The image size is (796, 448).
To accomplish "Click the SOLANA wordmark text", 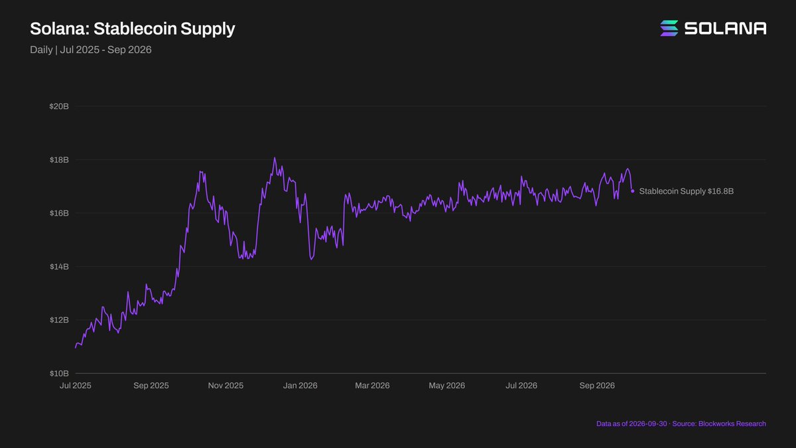I will click(725, 28).
